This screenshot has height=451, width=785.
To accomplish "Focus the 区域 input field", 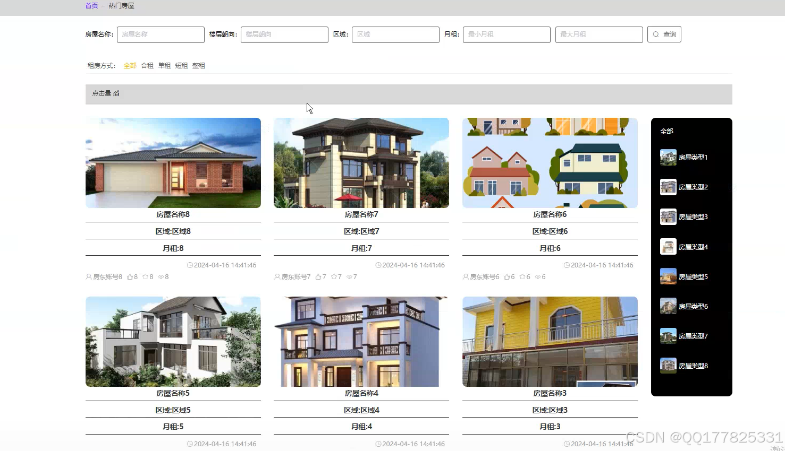I will tap(395, 34).
